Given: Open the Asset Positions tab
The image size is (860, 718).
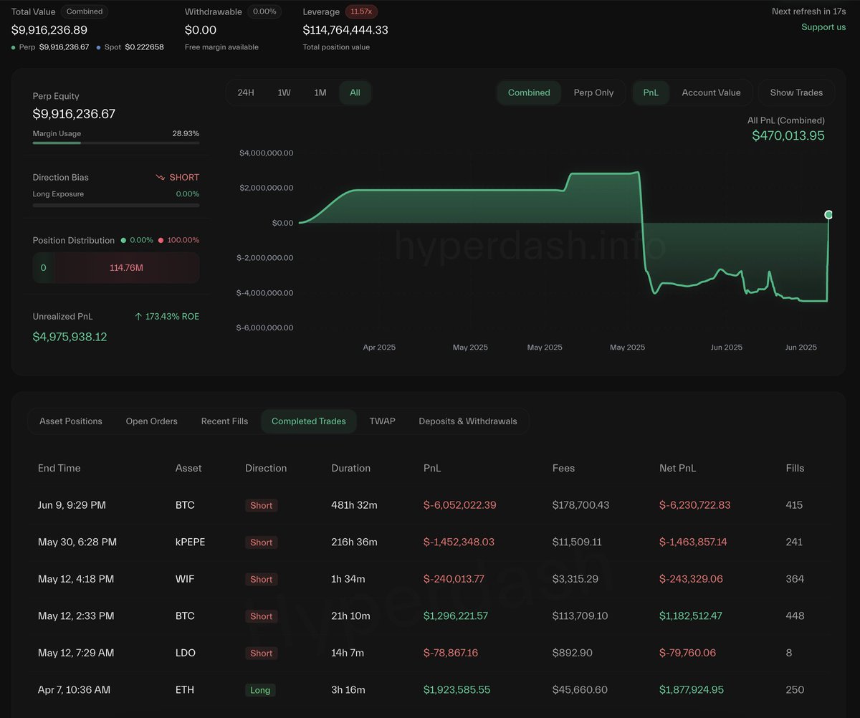Looking at the screenshot, I should coord(71,421).
